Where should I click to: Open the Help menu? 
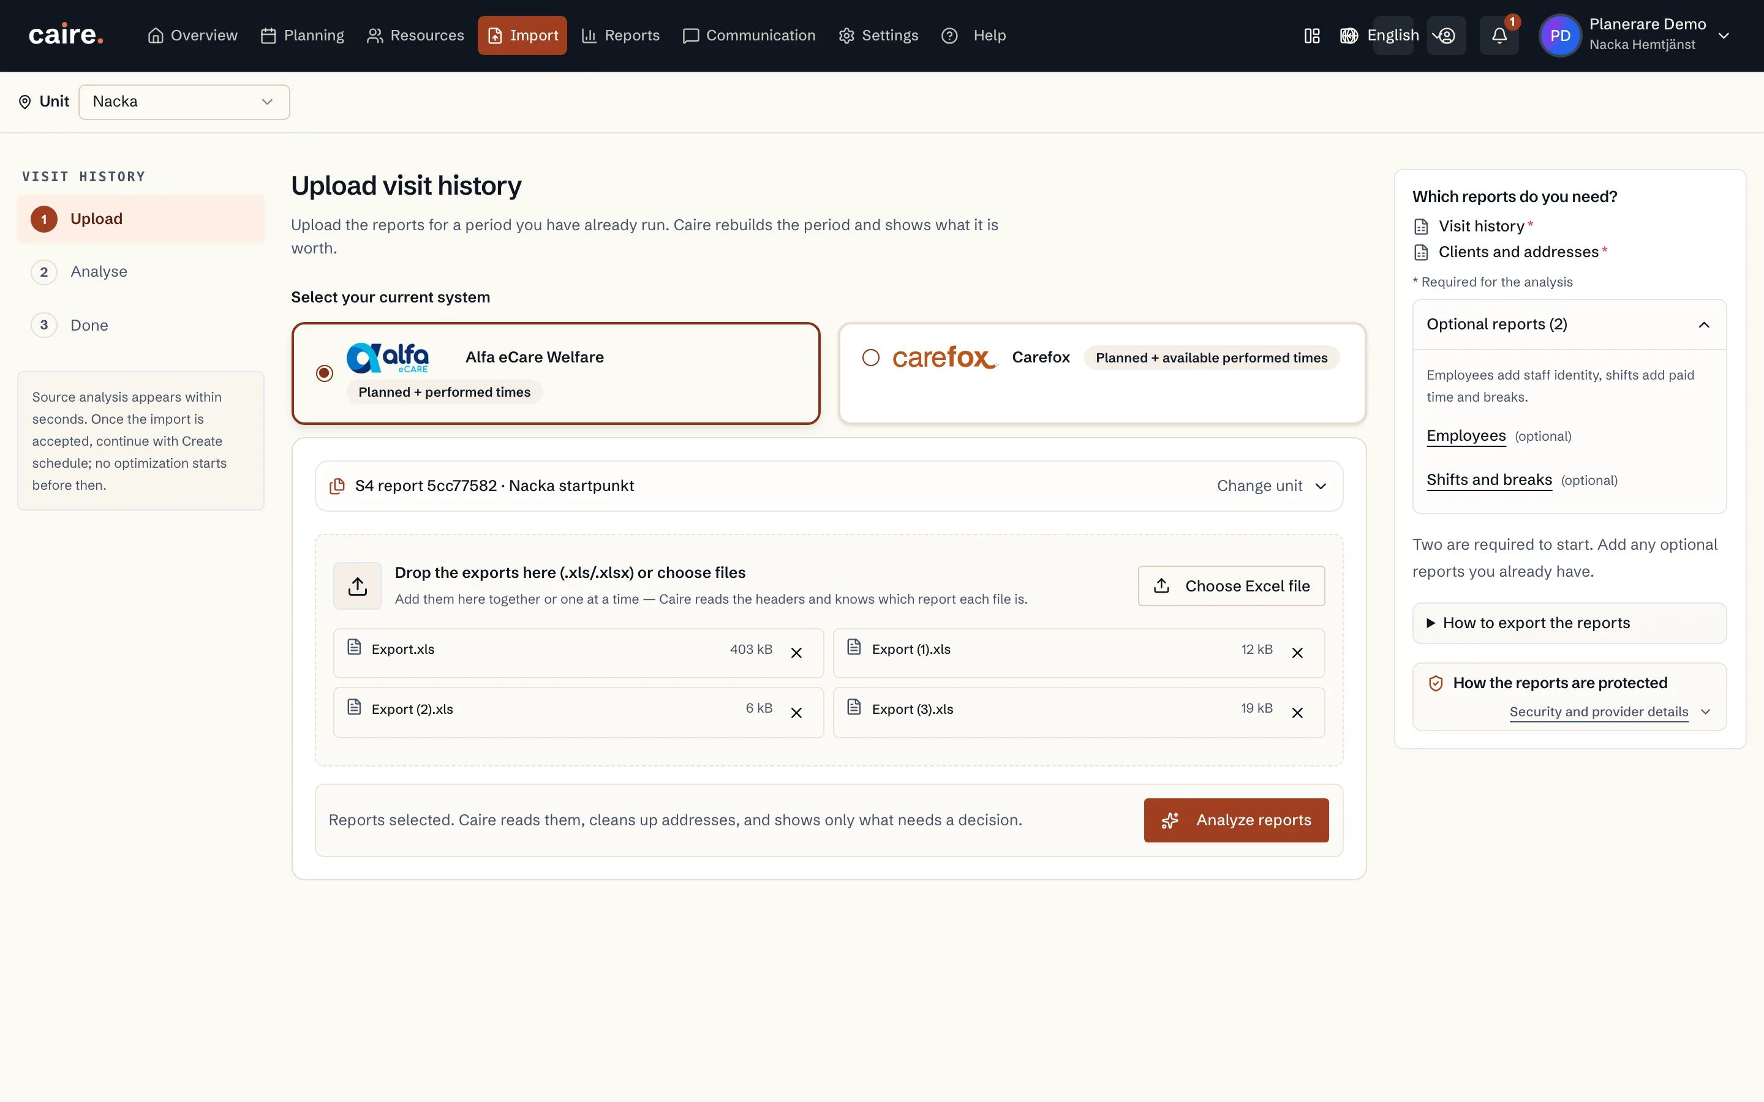pyautogui.click(x=974, y=36)
